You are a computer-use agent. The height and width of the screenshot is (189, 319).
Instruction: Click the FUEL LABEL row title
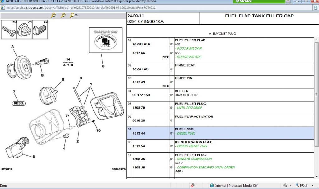(x=185, y=129)
